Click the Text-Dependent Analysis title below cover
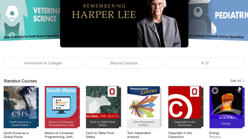 [x=139, y=135]
